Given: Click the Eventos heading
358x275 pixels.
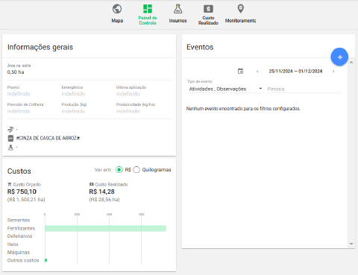Looking at the screenshot, I should pos(200,47).
